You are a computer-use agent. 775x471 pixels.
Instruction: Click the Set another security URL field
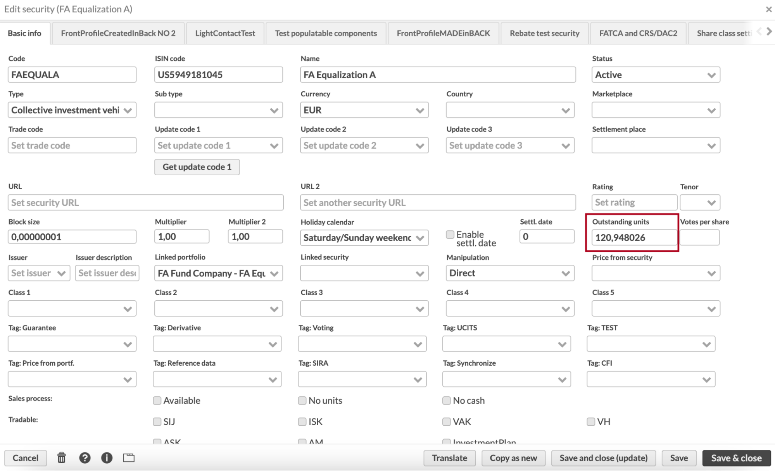(x=438, y=202)
